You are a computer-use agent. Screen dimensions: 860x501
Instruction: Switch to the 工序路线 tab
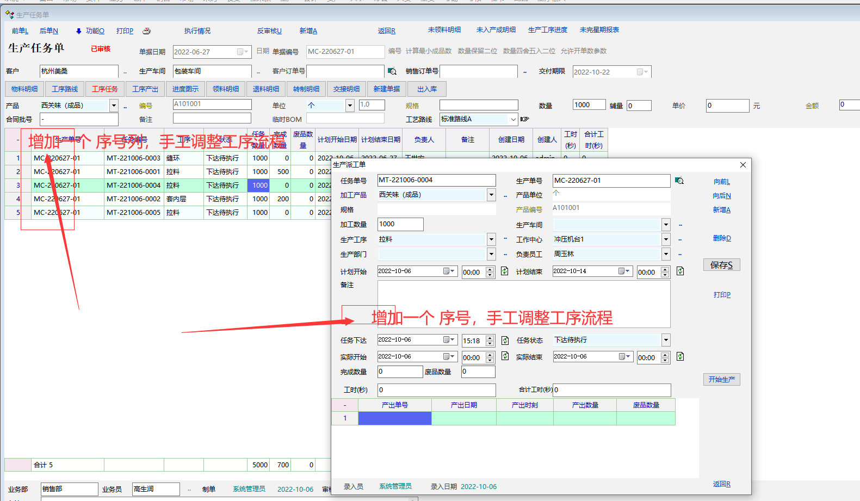coord(65,89)
